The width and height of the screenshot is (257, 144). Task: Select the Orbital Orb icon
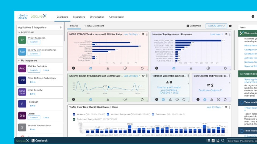pos(22,115)
